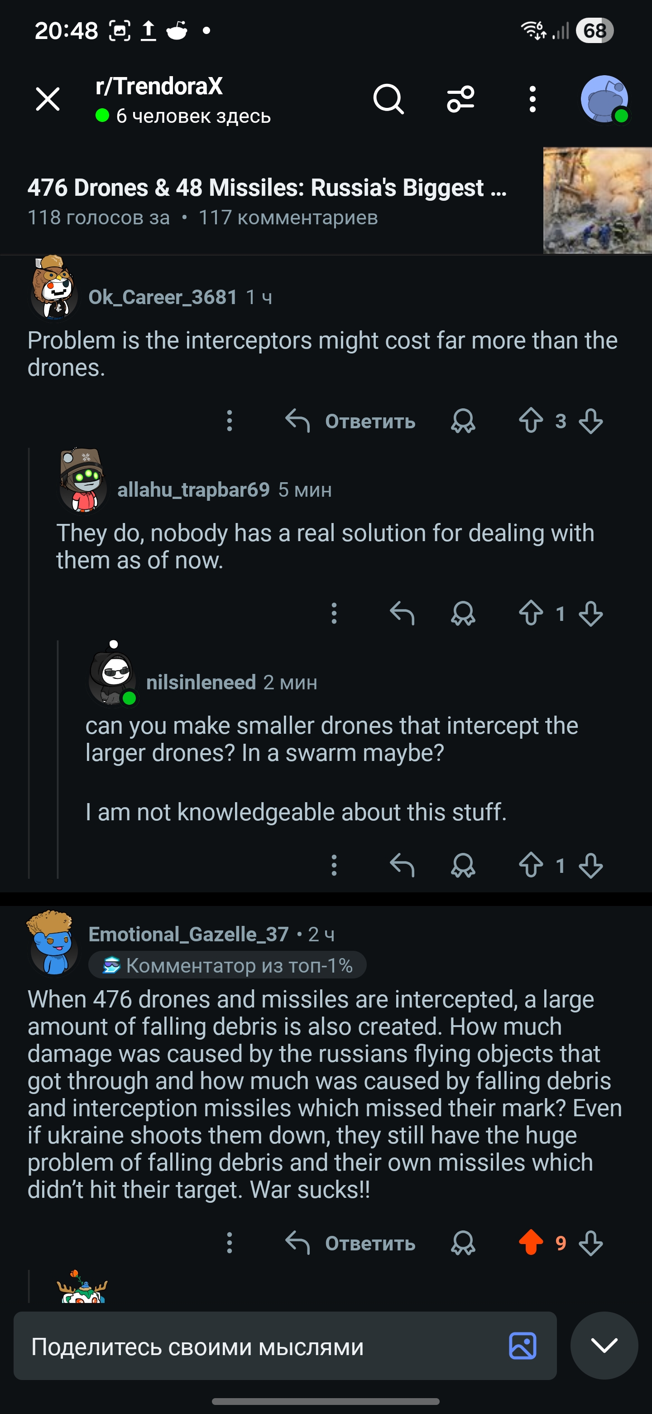
Task: Upvote the Ok_Career_3681 comment
Action: tap(531, 421)
